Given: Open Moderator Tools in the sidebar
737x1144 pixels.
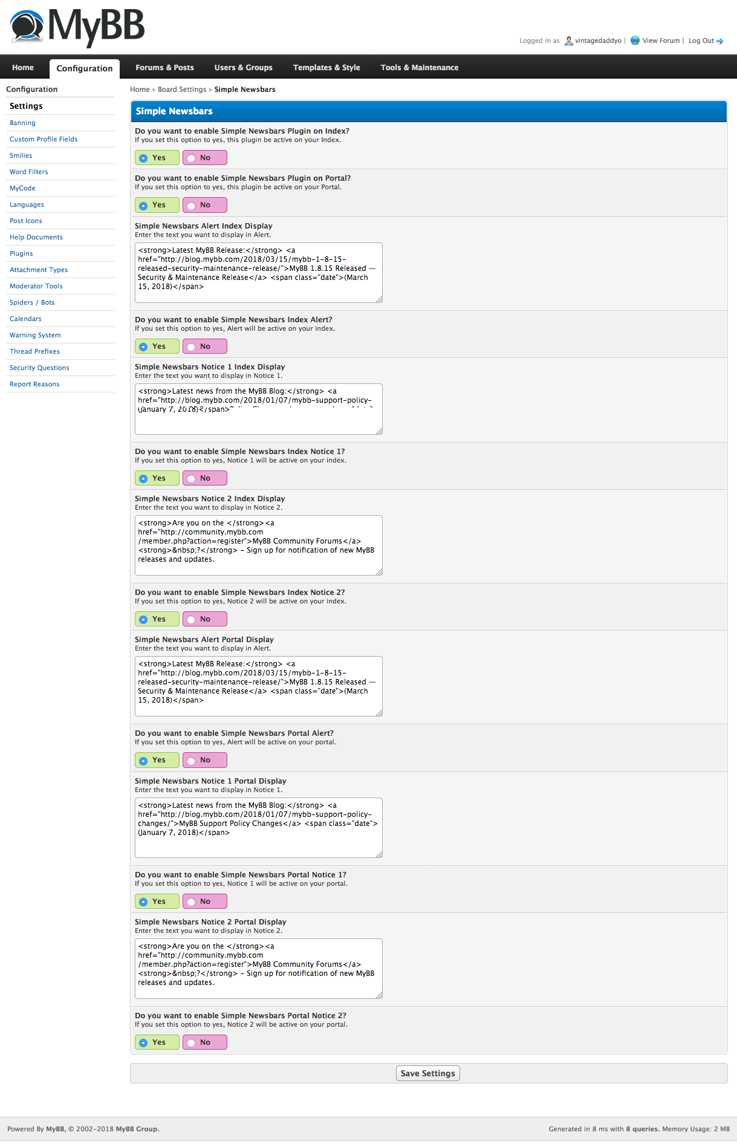Looking at the screenshot, I should pos(36,286).
